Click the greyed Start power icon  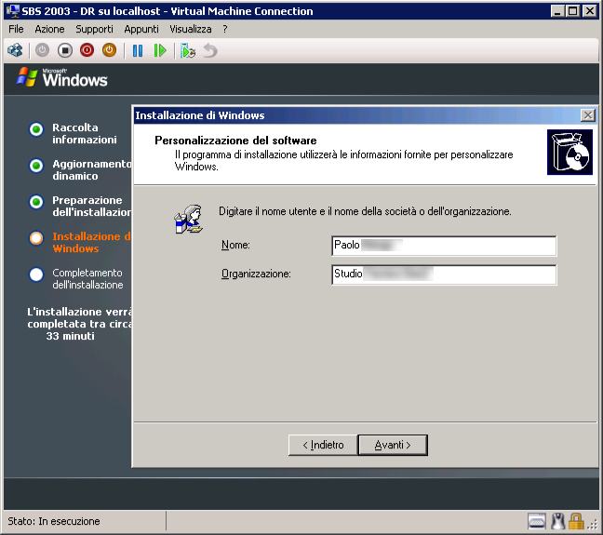(x=42, y=50)
